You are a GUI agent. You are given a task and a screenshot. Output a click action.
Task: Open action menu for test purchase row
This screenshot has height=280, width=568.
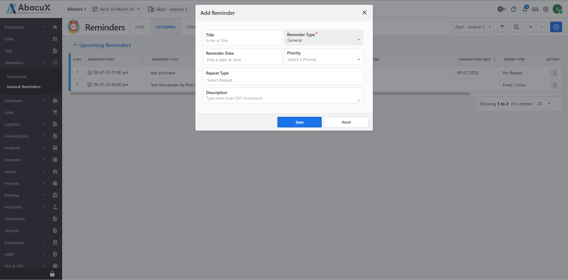pos(554,73)
